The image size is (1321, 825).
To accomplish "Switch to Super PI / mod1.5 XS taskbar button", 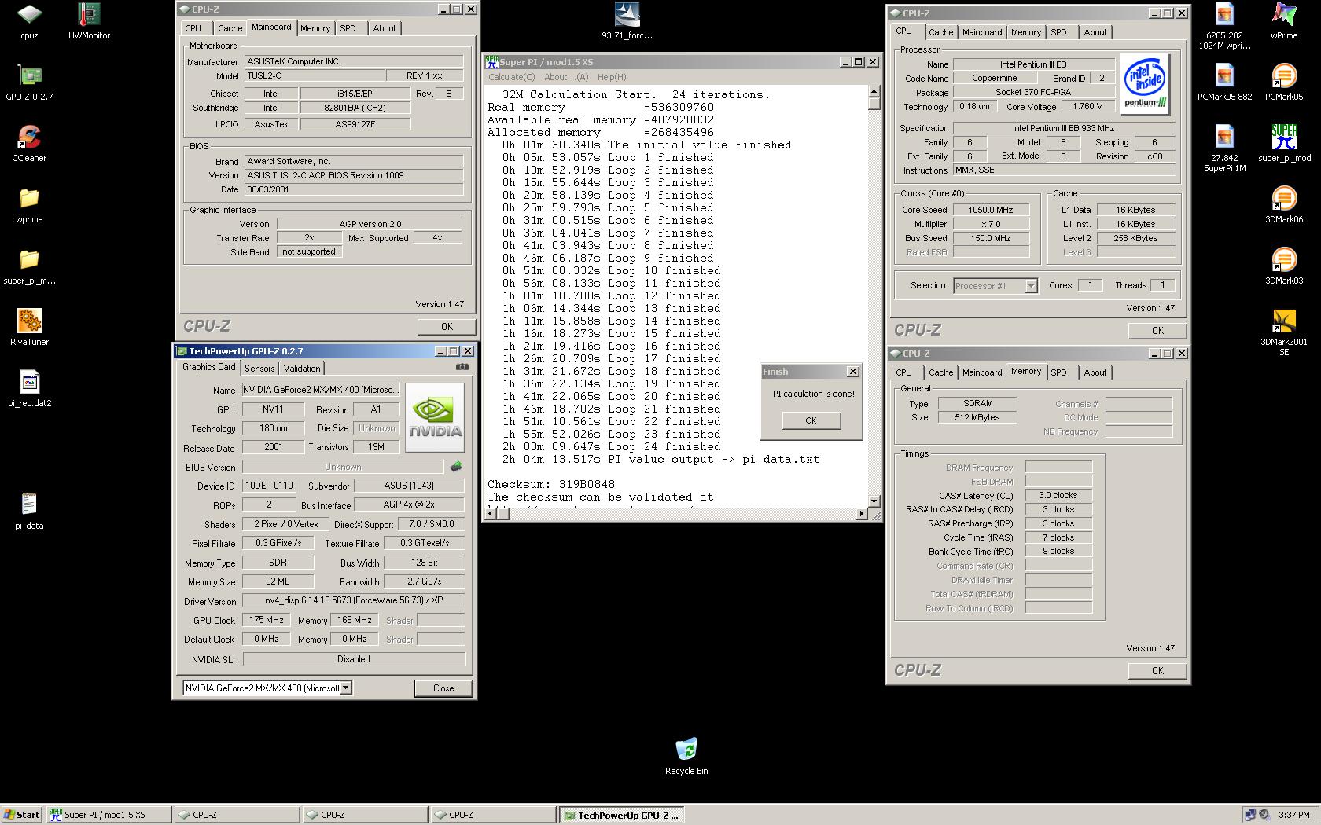I will 107,815.
